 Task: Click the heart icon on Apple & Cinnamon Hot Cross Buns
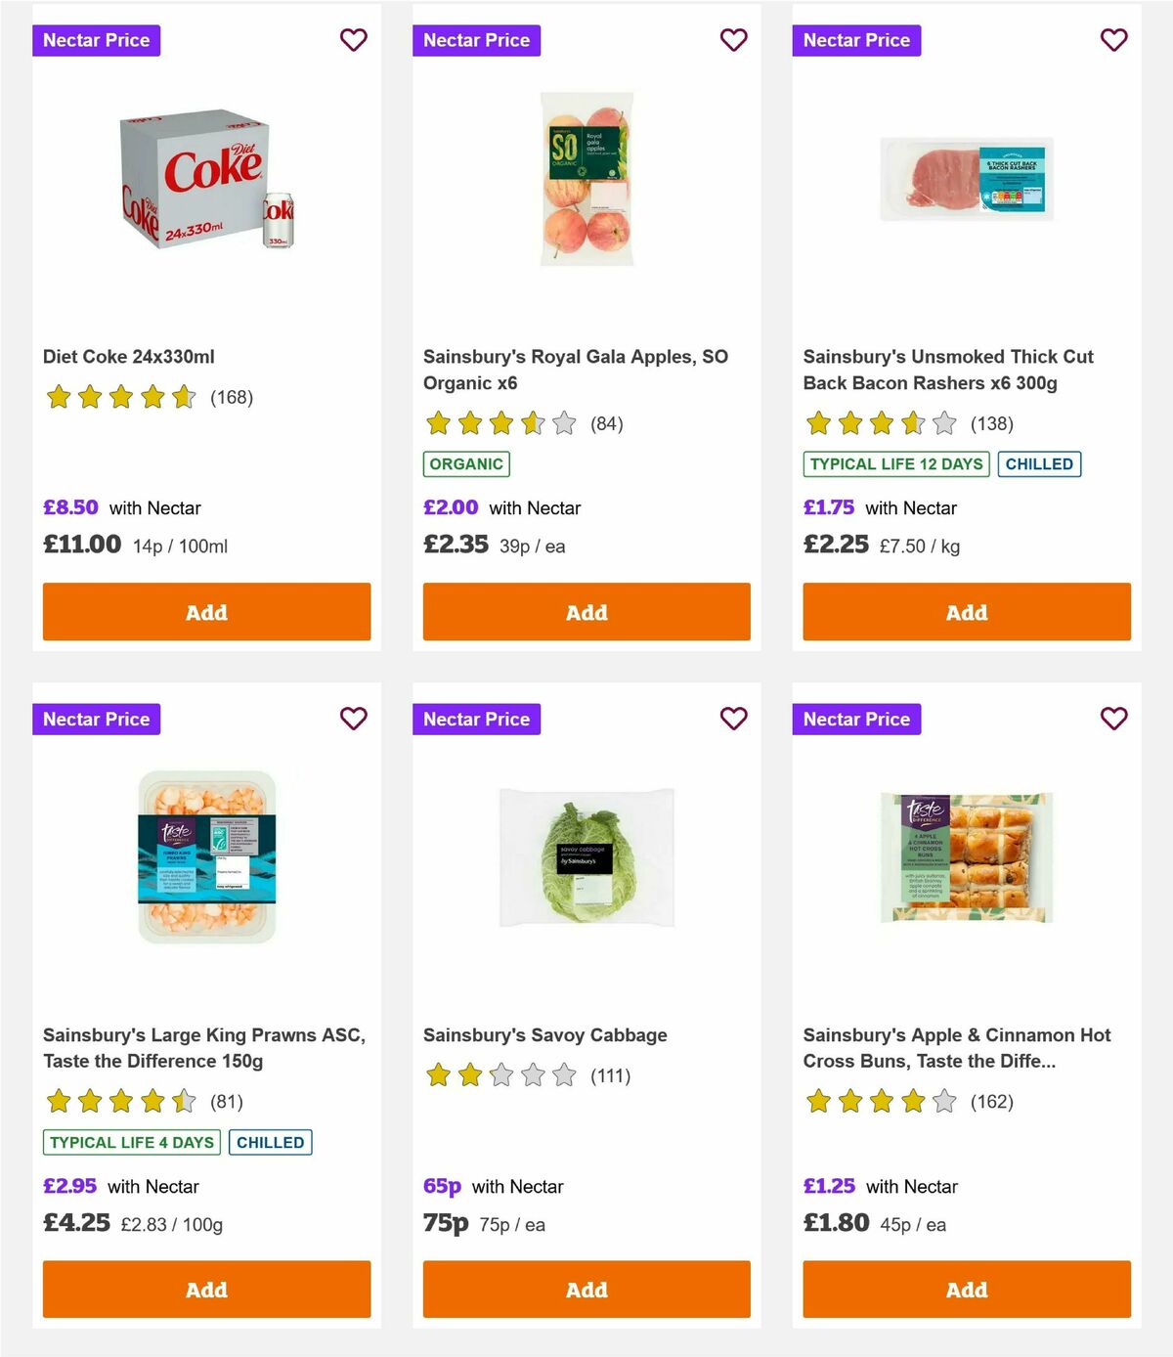tap(1113, 719)
